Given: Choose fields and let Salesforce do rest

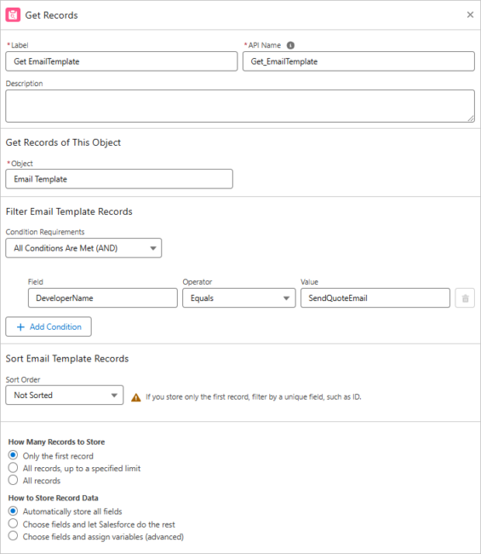Looking at the screenshot, I should tap(13, 523).
